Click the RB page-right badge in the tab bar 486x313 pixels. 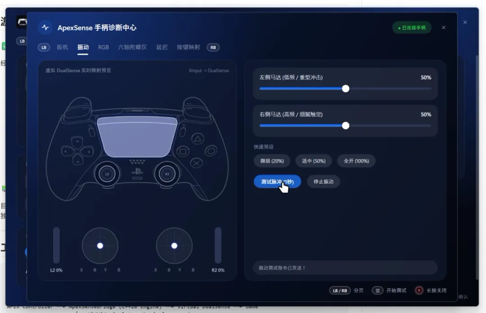(213, 47)
